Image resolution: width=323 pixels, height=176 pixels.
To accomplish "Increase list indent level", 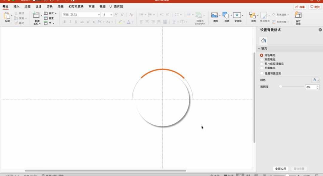I will [x=168, y=14].
